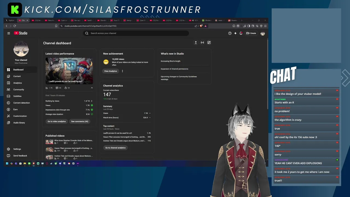Click the Windows Start button
This screenshot has width=350, height=197.
pos(7,164)
